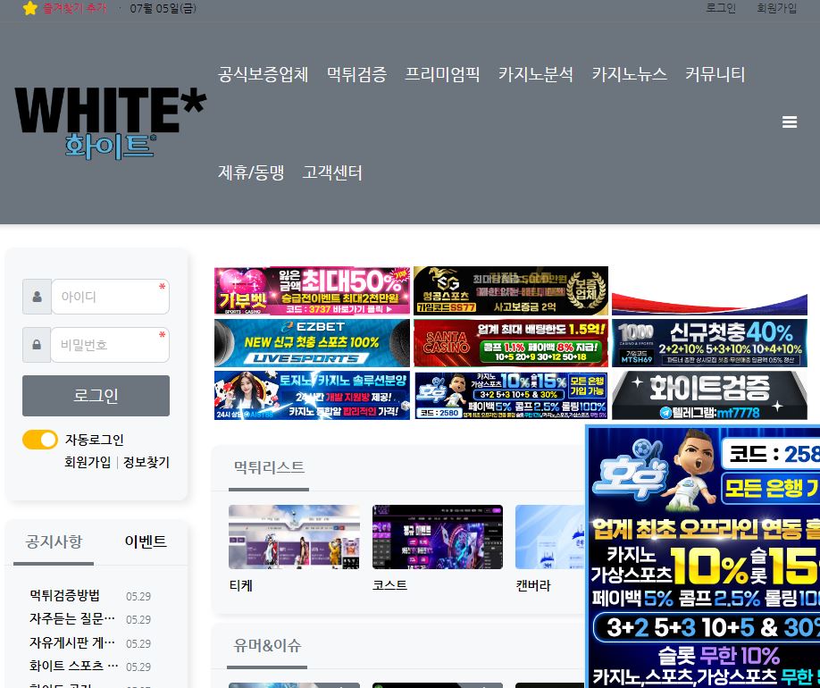Viewport: 820px width, 688px height.
Task: Click the 코스트 title text
Action: pyautogui.click(x=390, y=585)
